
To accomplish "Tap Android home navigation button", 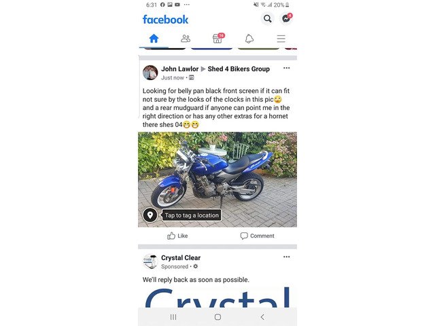I will [217, 317].
